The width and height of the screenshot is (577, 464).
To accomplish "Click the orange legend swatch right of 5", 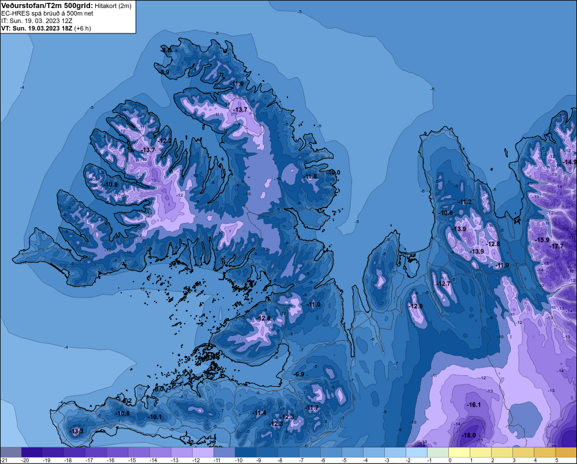I will 566,452.
